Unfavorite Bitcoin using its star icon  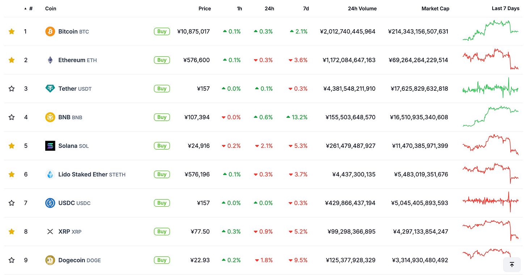coord(12,31)
